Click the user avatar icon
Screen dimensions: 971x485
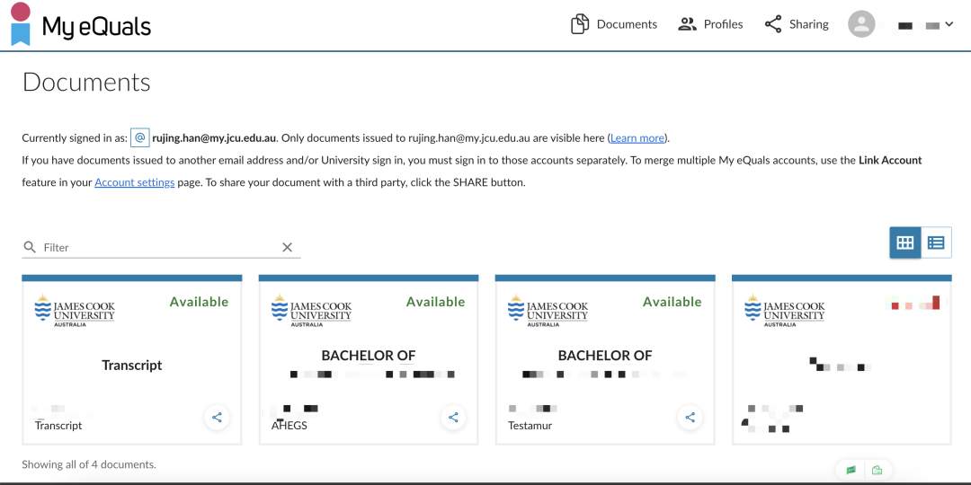pos(861,24)
